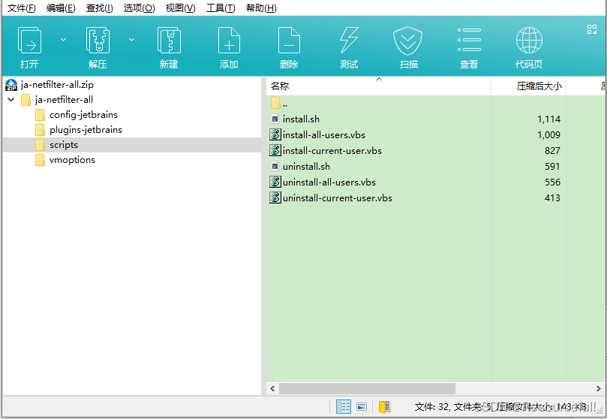Viewport: 607px width, 419px height.
Task: Click the archive folder icon in status bar
Action: (384, 406)
